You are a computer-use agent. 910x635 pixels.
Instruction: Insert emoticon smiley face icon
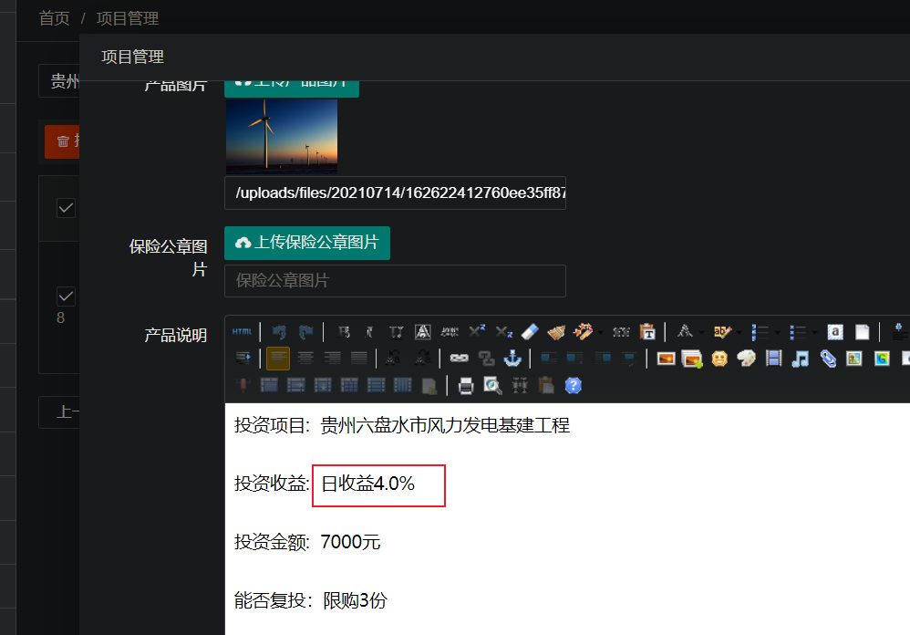[x=719, y=359]
